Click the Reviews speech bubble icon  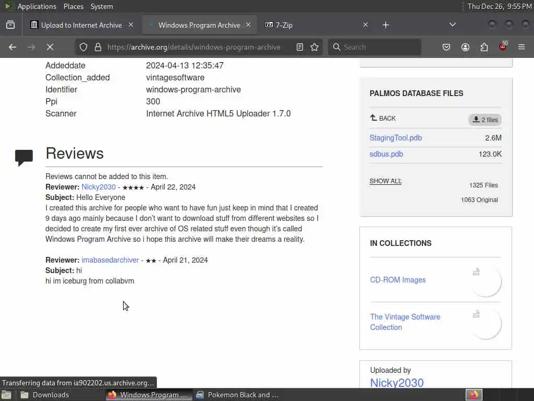[24, 158]
